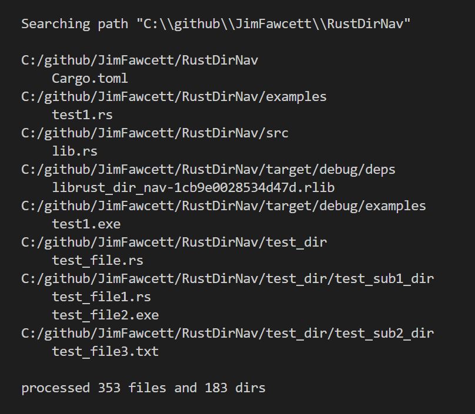Image resolution: width=475 pixels, height=414 pixels.
Task: Click the RustDirNav/src directory path
Action: [x=155, y=133]
